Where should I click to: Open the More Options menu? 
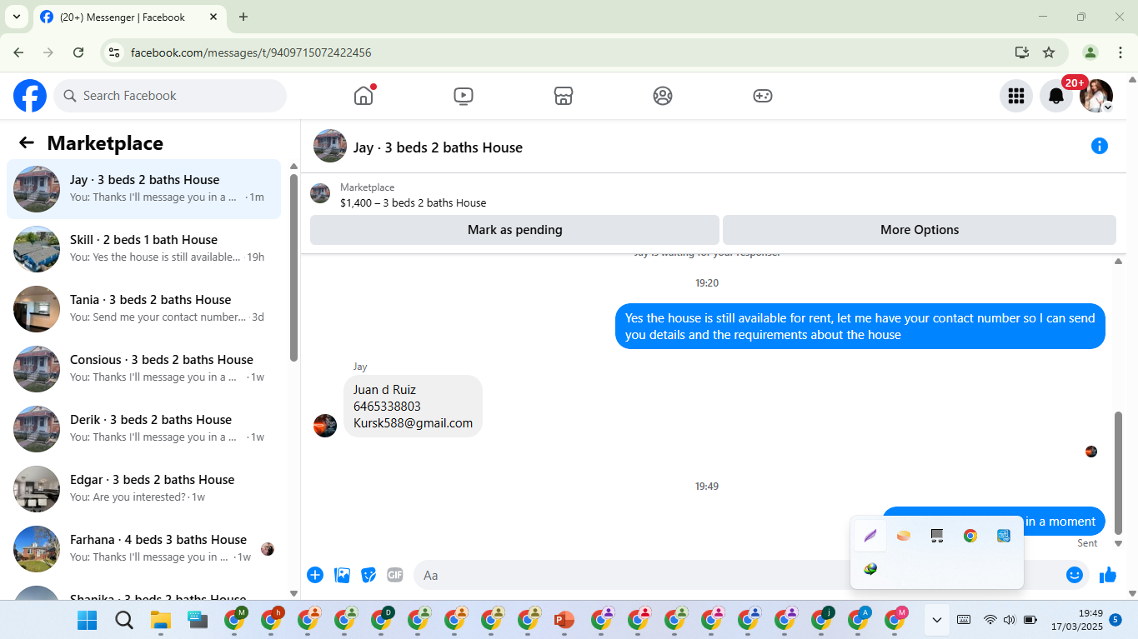point(920,230)
